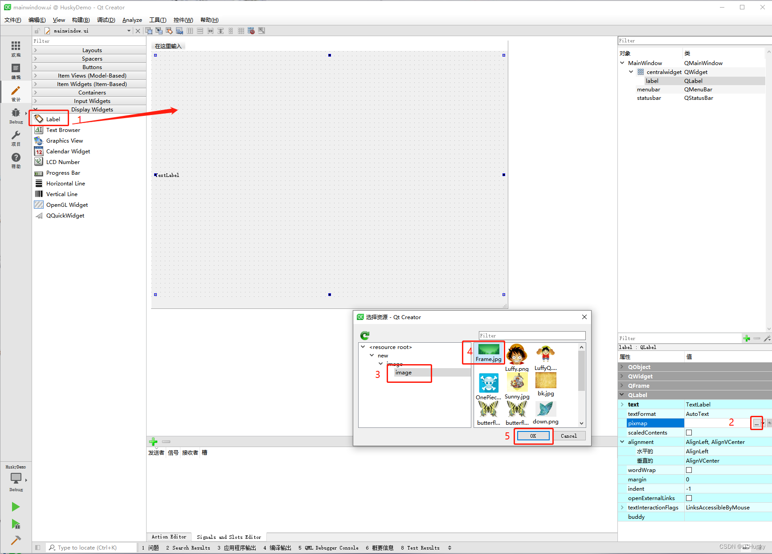Screen dimensions: 772x554
Task: Open the Test Results output pane
Action: tap(420, 548)
